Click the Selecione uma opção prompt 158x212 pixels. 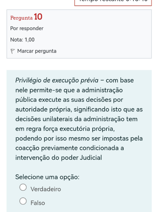pyautogui.click(x=47, y=177)
